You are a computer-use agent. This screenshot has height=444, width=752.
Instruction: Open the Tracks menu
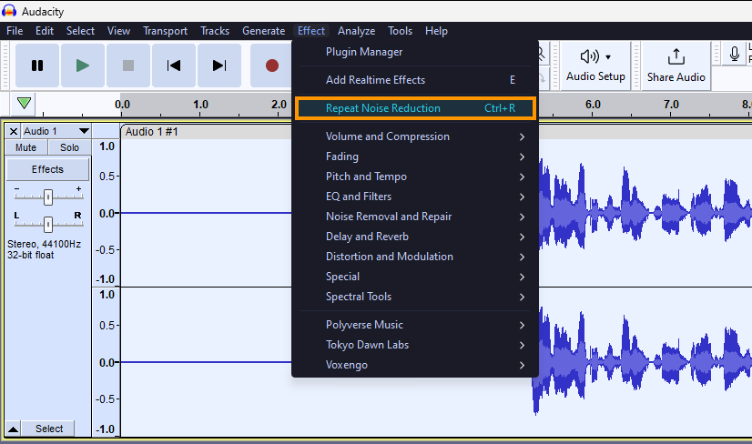pos(215,31)
